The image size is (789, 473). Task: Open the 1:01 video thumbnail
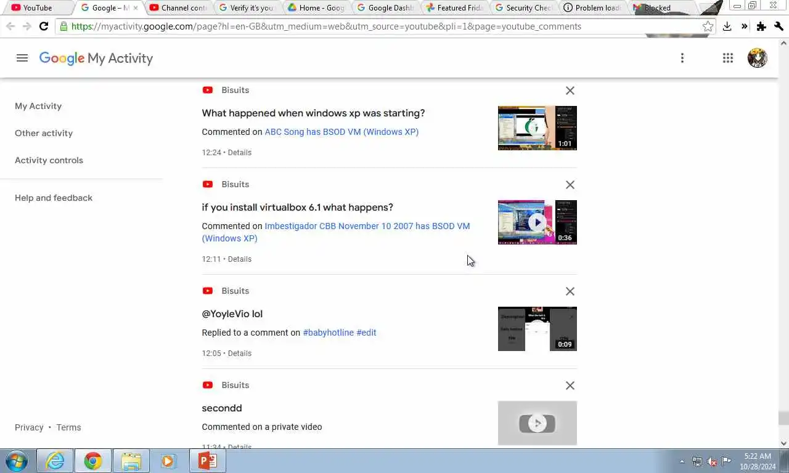[x=538, y=128]
